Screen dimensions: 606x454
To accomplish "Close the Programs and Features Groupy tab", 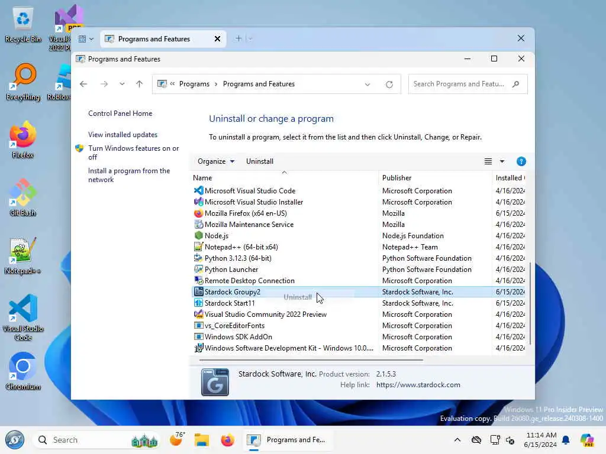I will [217, 38].
